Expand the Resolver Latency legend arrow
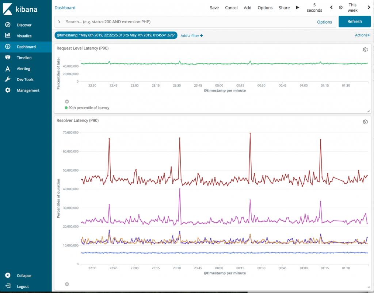The height and width of the screenshot is (293, 374). coord(67,284)
